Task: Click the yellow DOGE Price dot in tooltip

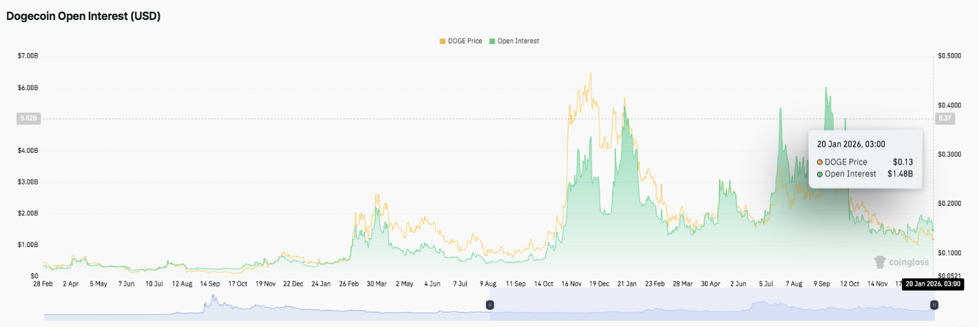Action: click(x=820, y=162)
